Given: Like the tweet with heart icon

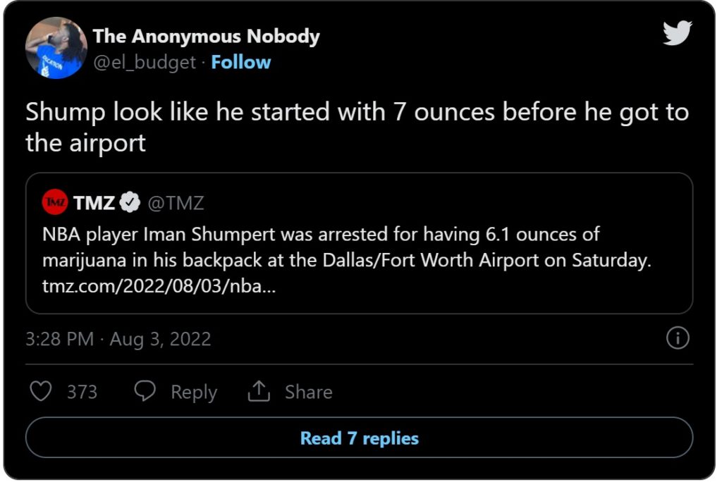Looking at the screenshot, I should tap(41, 391).
